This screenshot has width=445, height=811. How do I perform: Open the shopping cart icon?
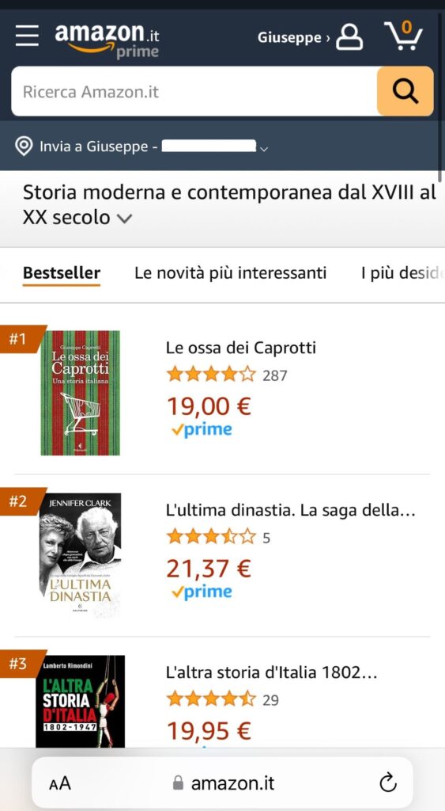click(x=404, y=36)
